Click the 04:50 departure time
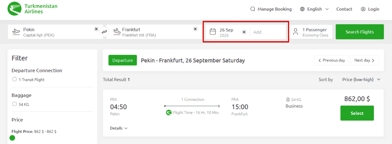The height and width of the screenshot is (144, 392). (x=119, y=107)
